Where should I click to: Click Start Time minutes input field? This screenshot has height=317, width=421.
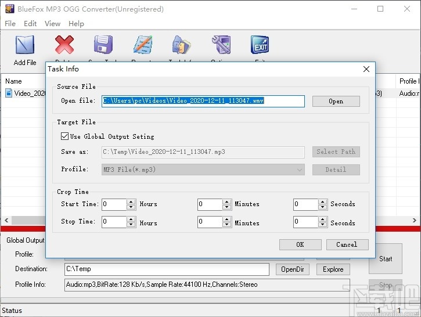210,204
